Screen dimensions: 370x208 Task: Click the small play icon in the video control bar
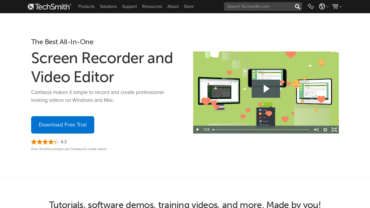[x=198, y=130]
